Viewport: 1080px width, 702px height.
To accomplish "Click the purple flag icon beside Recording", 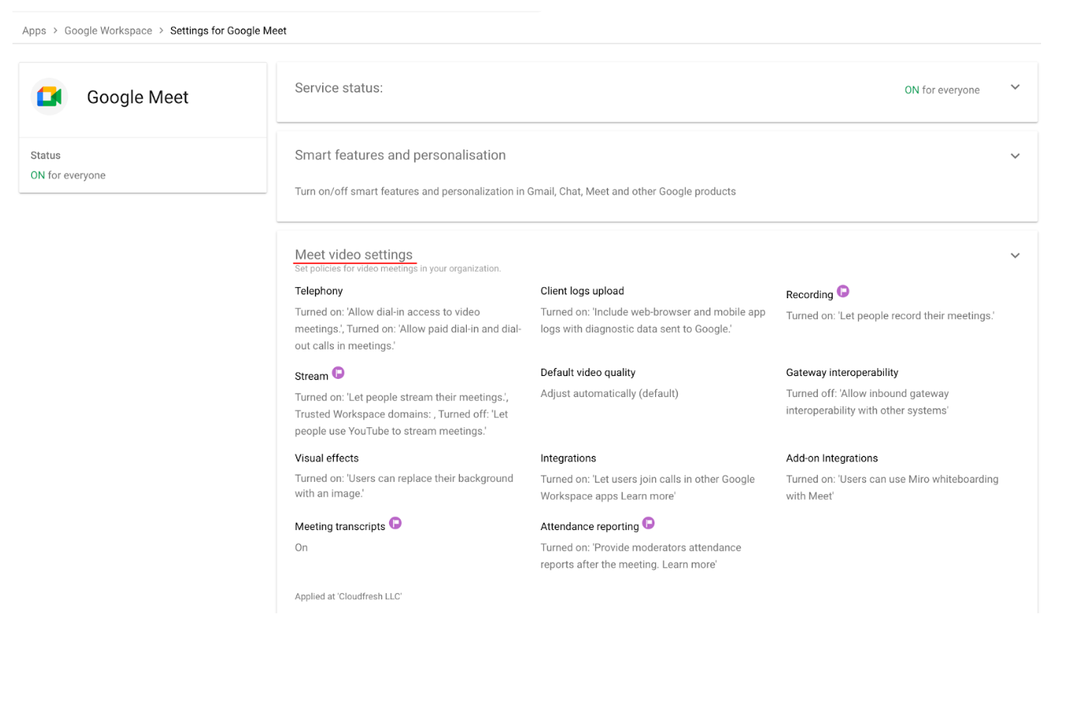I will (843, 292).
